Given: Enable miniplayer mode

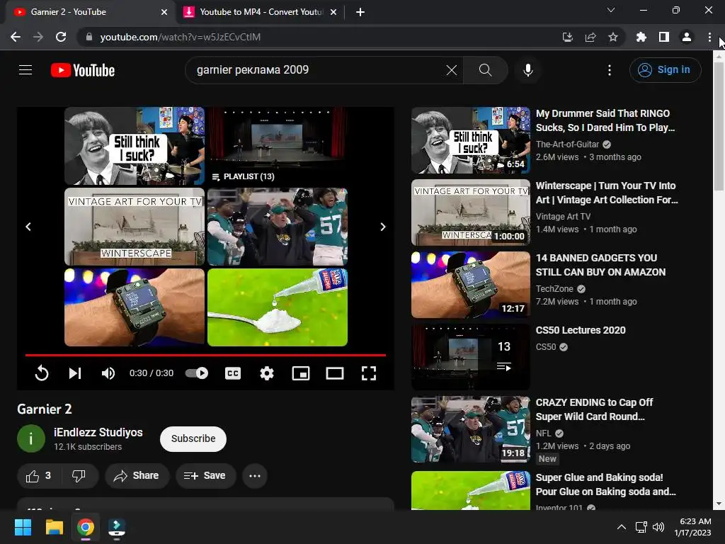Looking at the screenshot, I should point(301,373).
